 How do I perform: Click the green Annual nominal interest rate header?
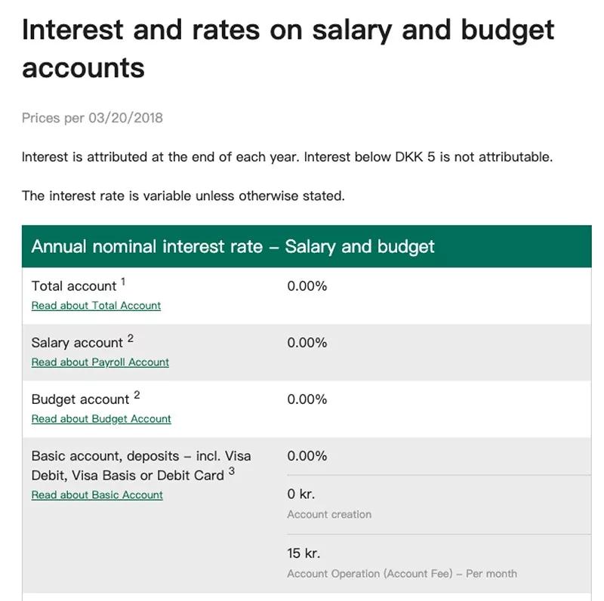pos(233,247)
